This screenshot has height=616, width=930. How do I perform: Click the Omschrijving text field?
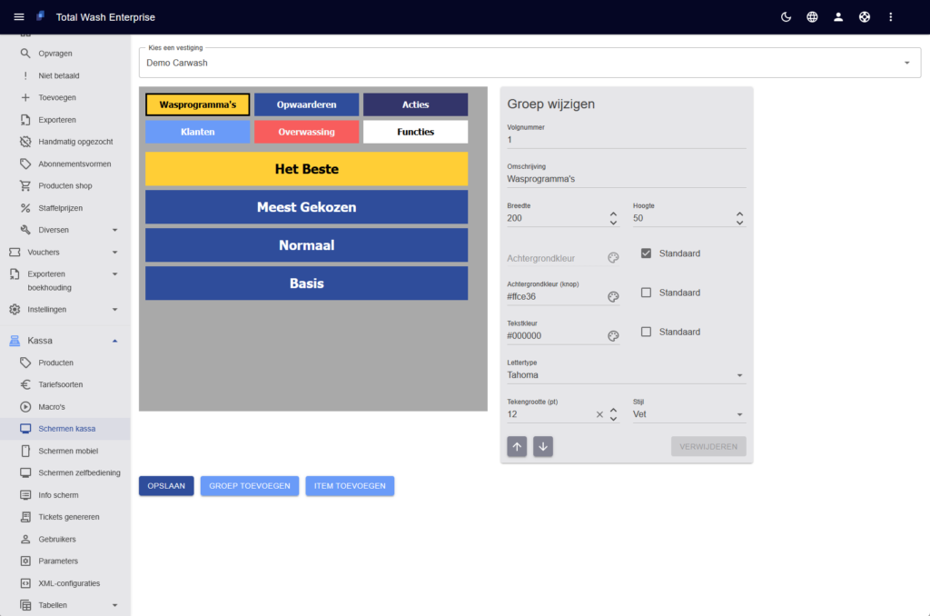click(626, 179)
